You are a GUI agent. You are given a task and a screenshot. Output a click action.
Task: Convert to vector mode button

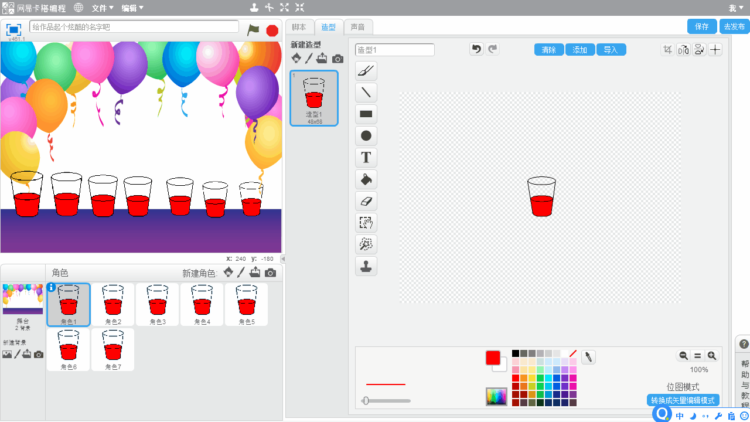click(683, 400)
